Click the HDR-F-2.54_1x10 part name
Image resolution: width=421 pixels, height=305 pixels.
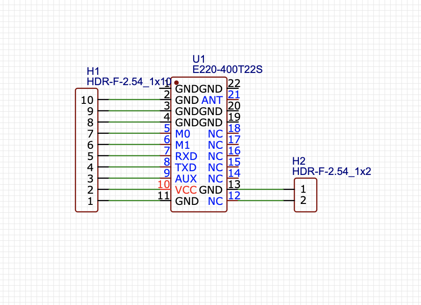129,81
